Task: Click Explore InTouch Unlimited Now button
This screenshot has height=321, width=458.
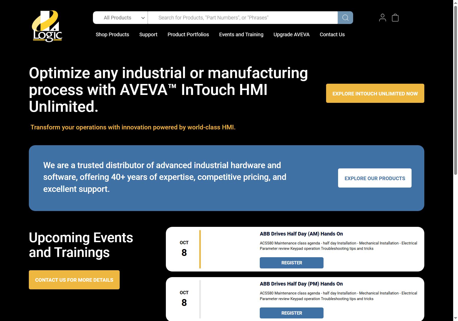Action: (x=375, y=93)
